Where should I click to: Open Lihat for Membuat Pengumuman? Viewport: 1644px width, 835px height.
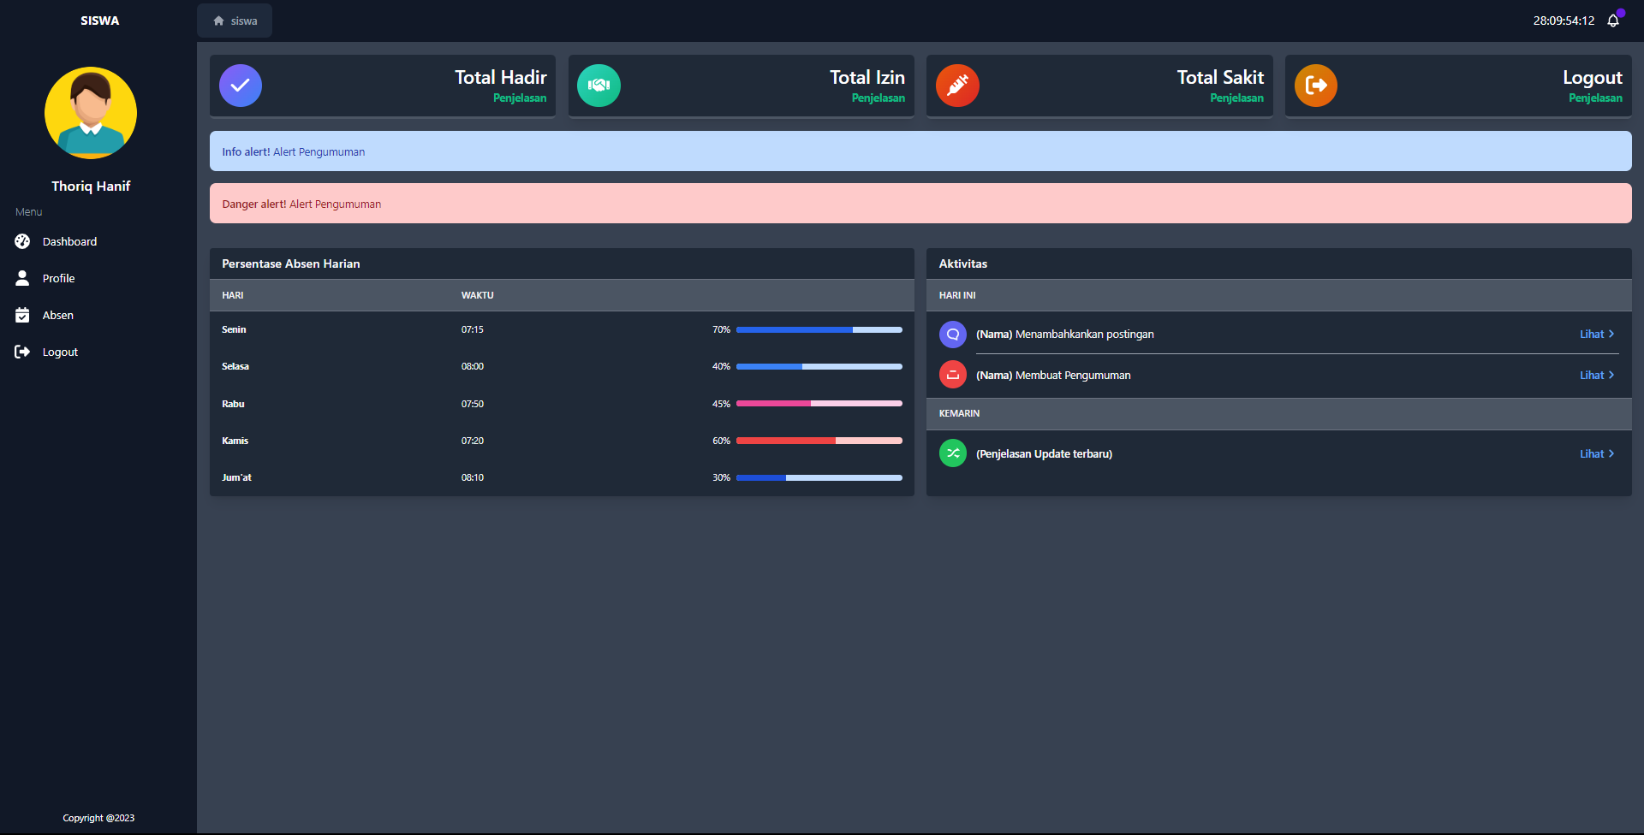coord(1596,376)
